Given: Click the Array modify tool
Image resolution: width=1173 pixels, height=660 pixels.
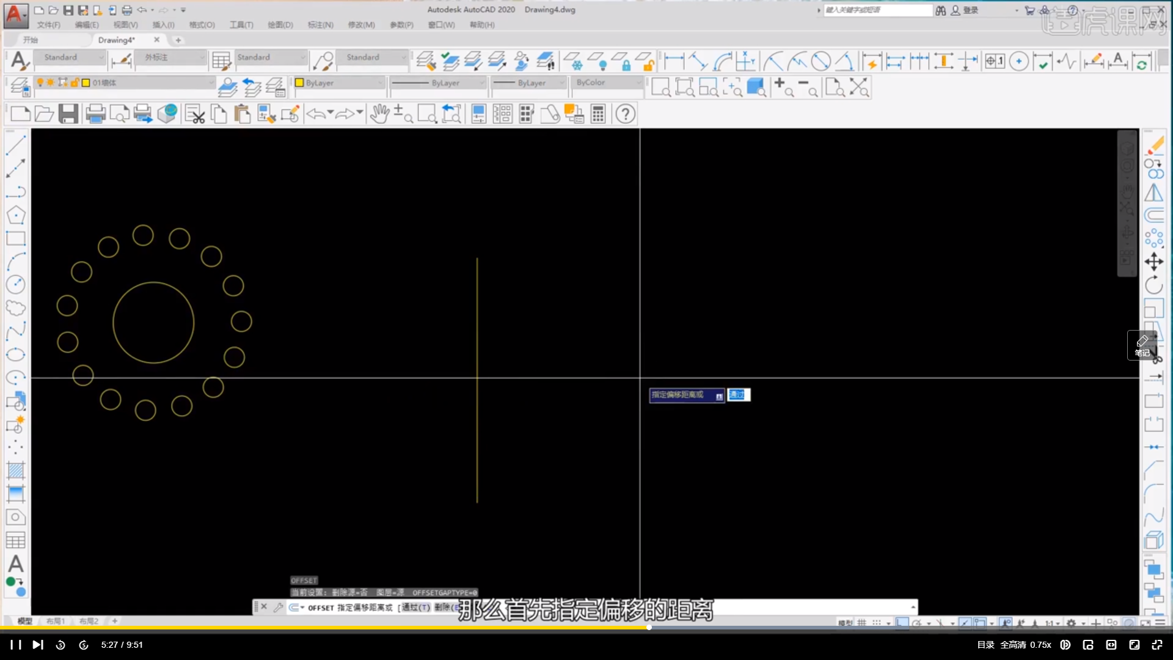Looking at the screenshot, I should click(x=1154, y=238).
